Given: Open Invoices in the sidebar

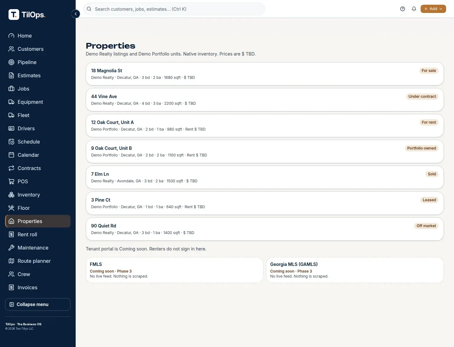Looking at the screenshot, I should tap(38, 287).
